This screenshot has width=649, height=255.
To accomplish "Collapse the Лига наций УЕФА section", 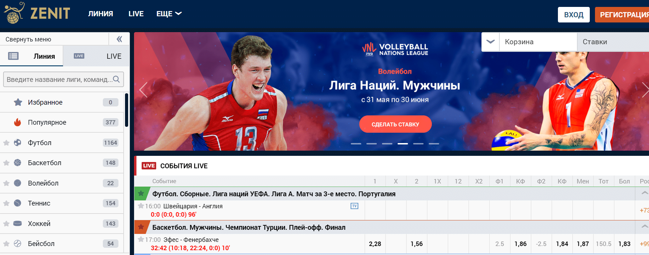I will (644, 193).
